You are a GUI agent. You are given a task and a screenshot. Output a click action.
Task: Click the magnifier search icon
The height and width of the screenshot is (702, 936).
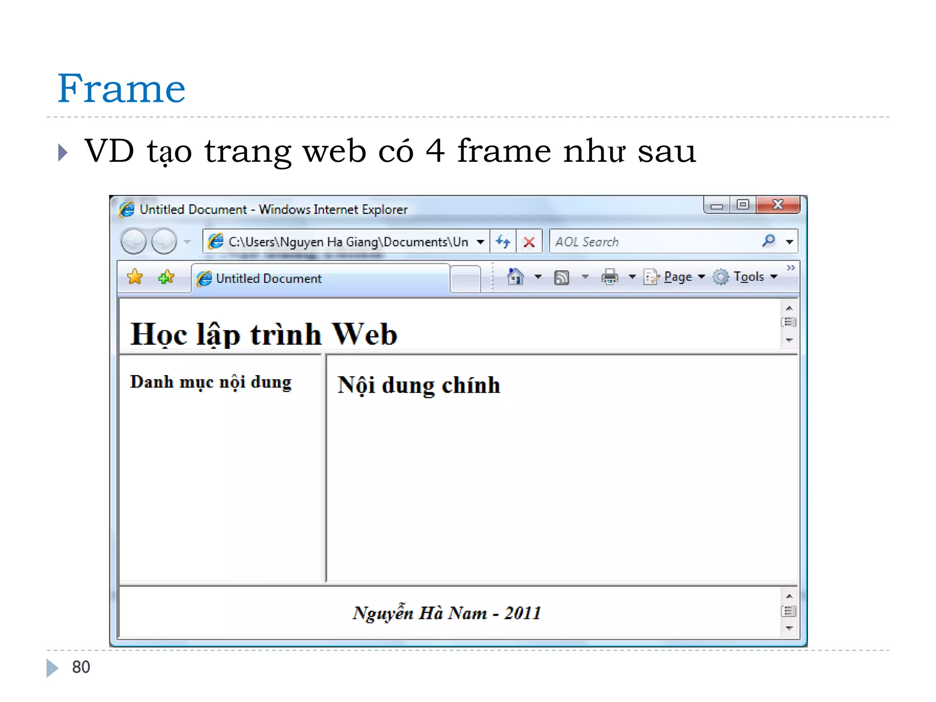point(769,240)
